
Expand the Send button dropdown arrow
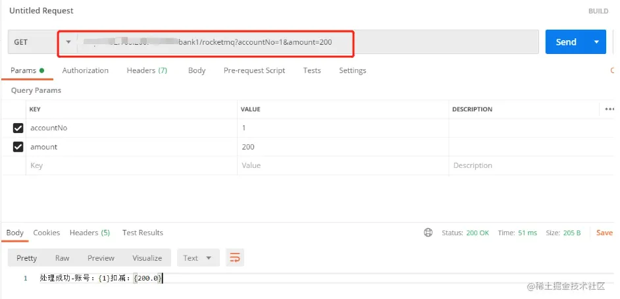click(596, 42)
